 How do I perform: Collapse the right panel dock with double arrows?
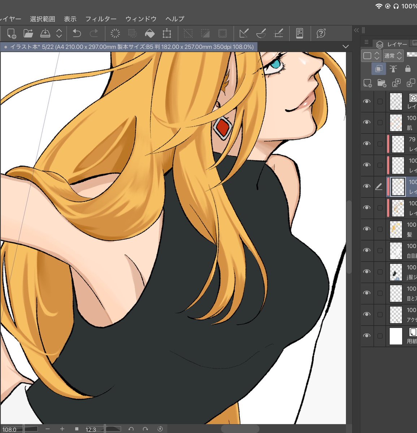pyautogui.click(x=356, y=30)
